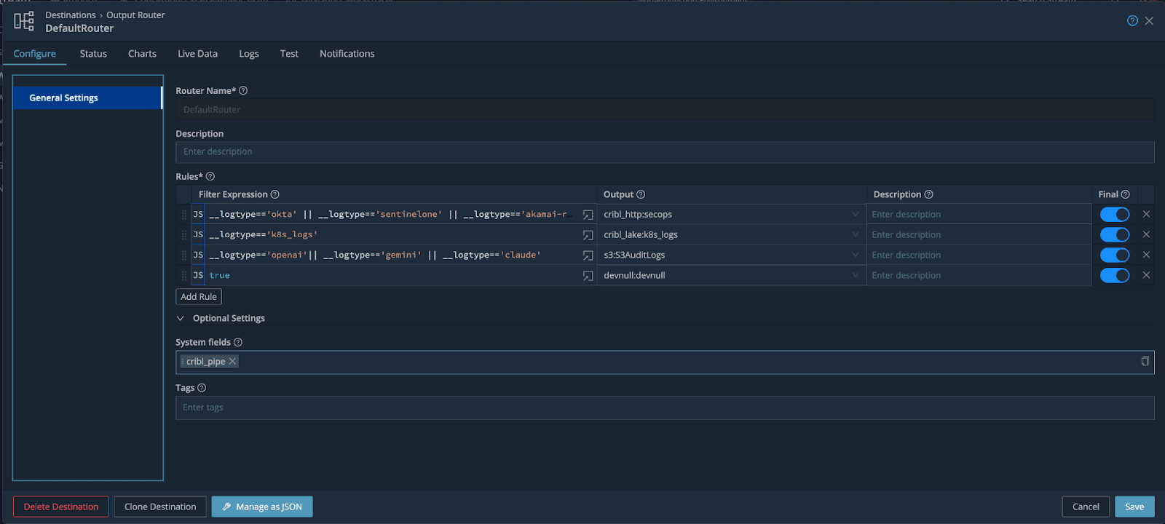Toggle Final switch for cribl_http:secops rule
This screenshot has height=524, width=1165.
click(x=1114, y=214)
